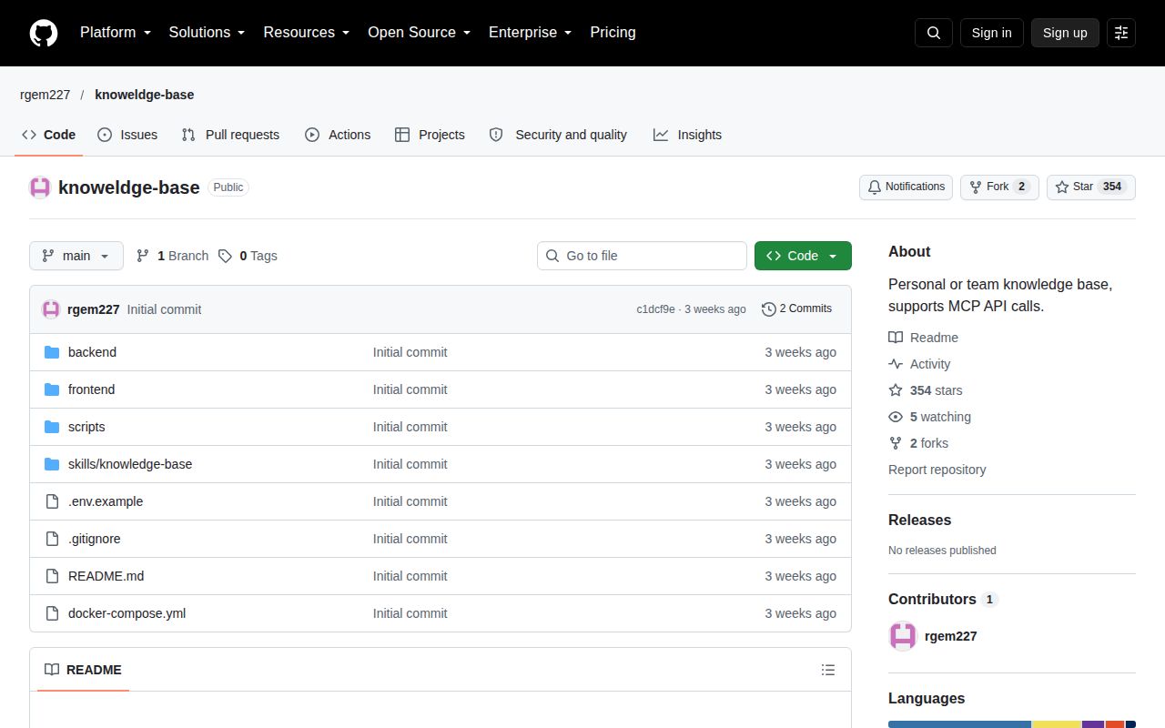Click the blue segment of Languages bar
The width and height of the screenshot is (1165, 728).
959,724
